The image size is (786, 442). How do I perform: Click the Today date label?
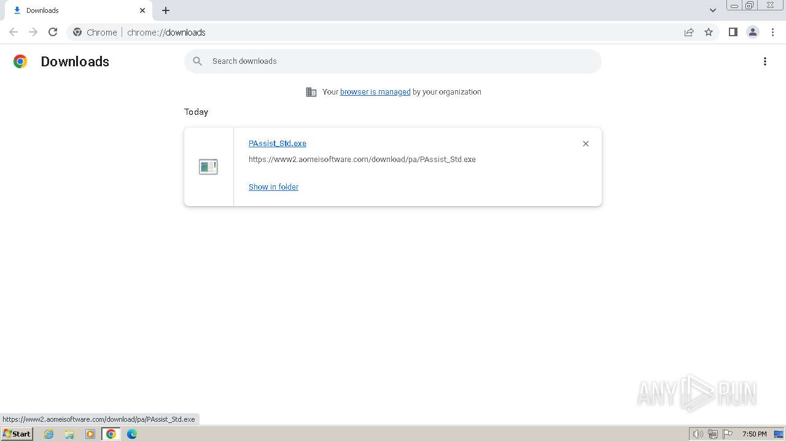coord(196,112)
